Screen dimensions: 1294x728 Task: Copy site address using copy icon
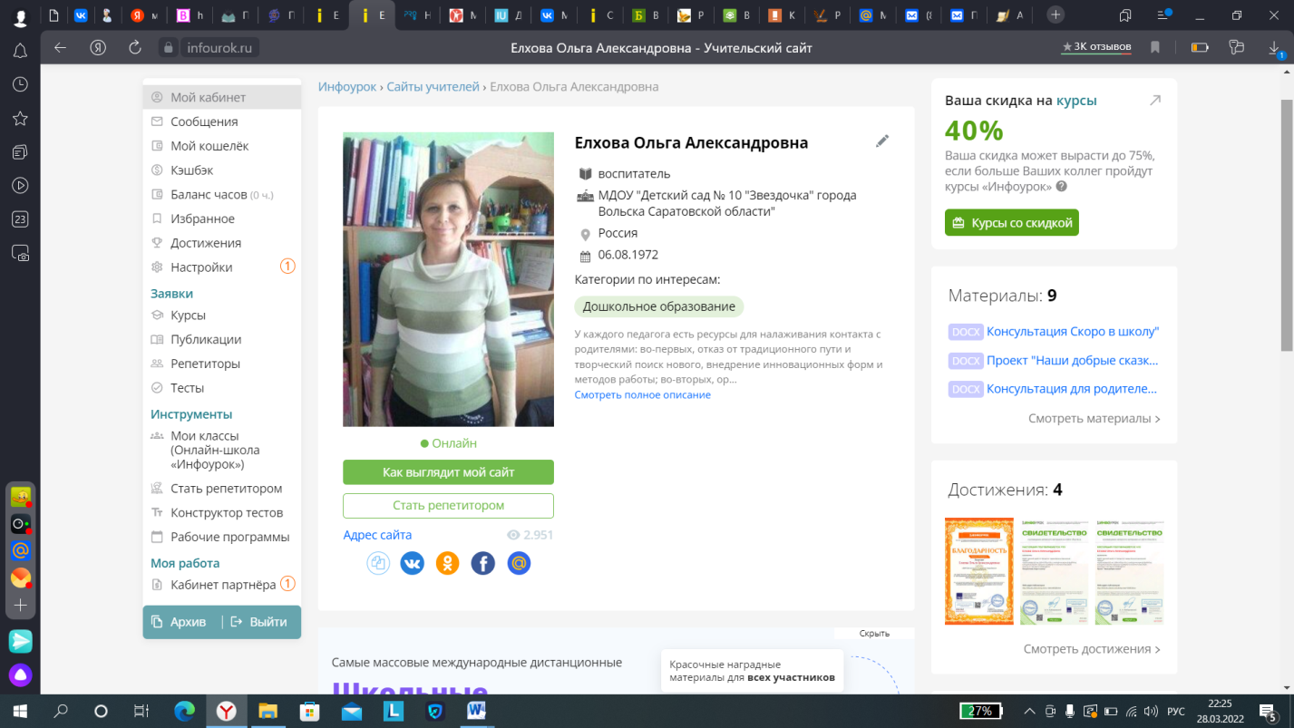pyautogui.click(x=378, y=563)
